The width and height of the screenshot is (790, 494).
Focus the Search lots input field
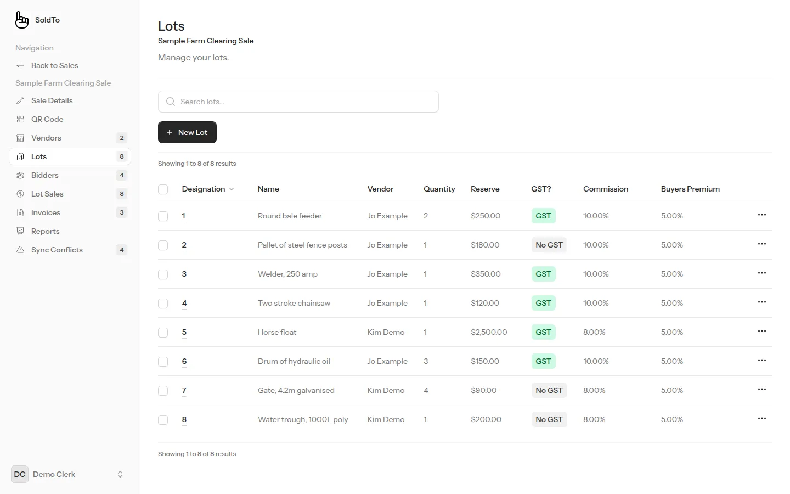point(298,102)
